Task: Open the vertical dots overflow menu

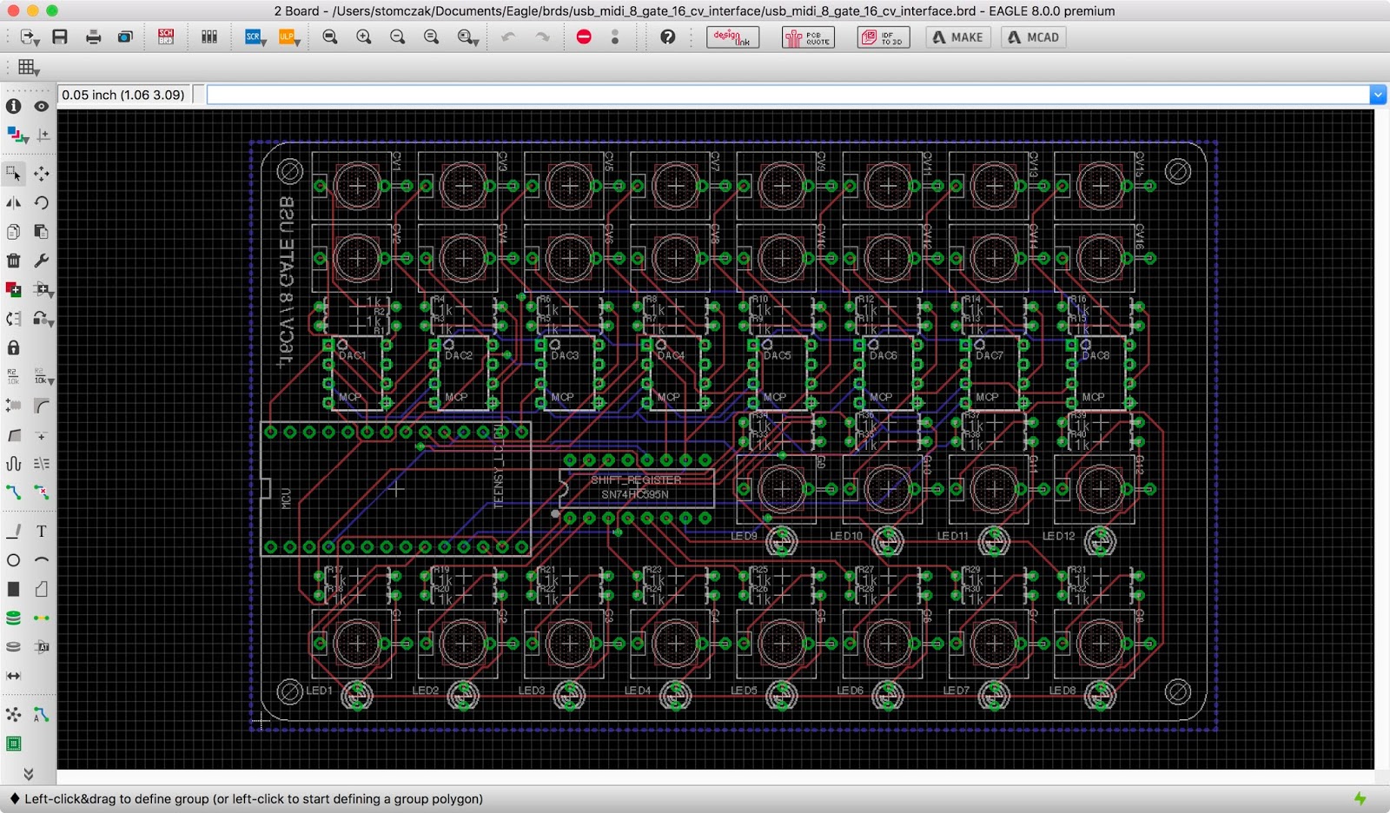Action: coord(615,36)
